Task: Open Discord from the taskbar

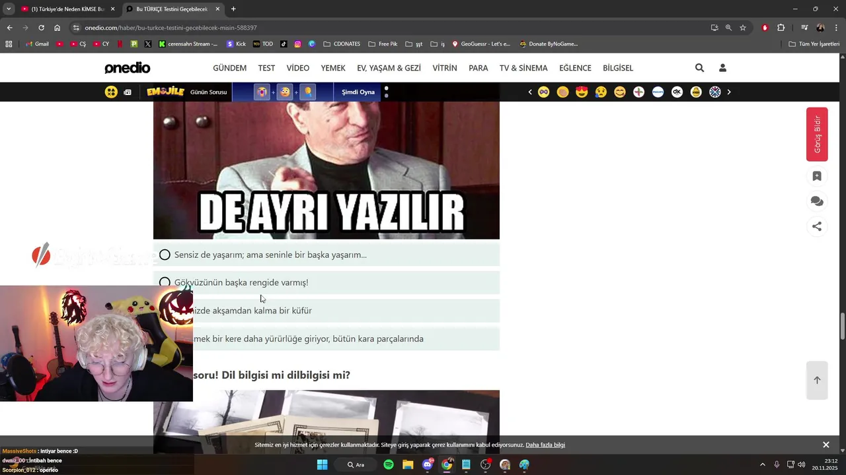Action: 428,464
